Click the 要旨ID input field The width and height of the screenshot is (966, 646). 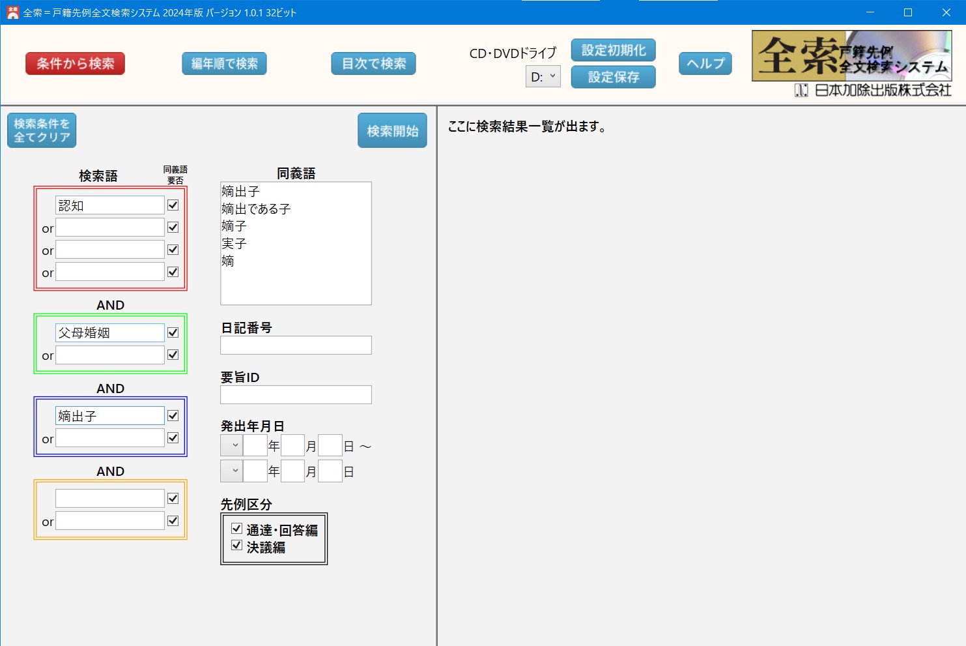pos(296,395)
